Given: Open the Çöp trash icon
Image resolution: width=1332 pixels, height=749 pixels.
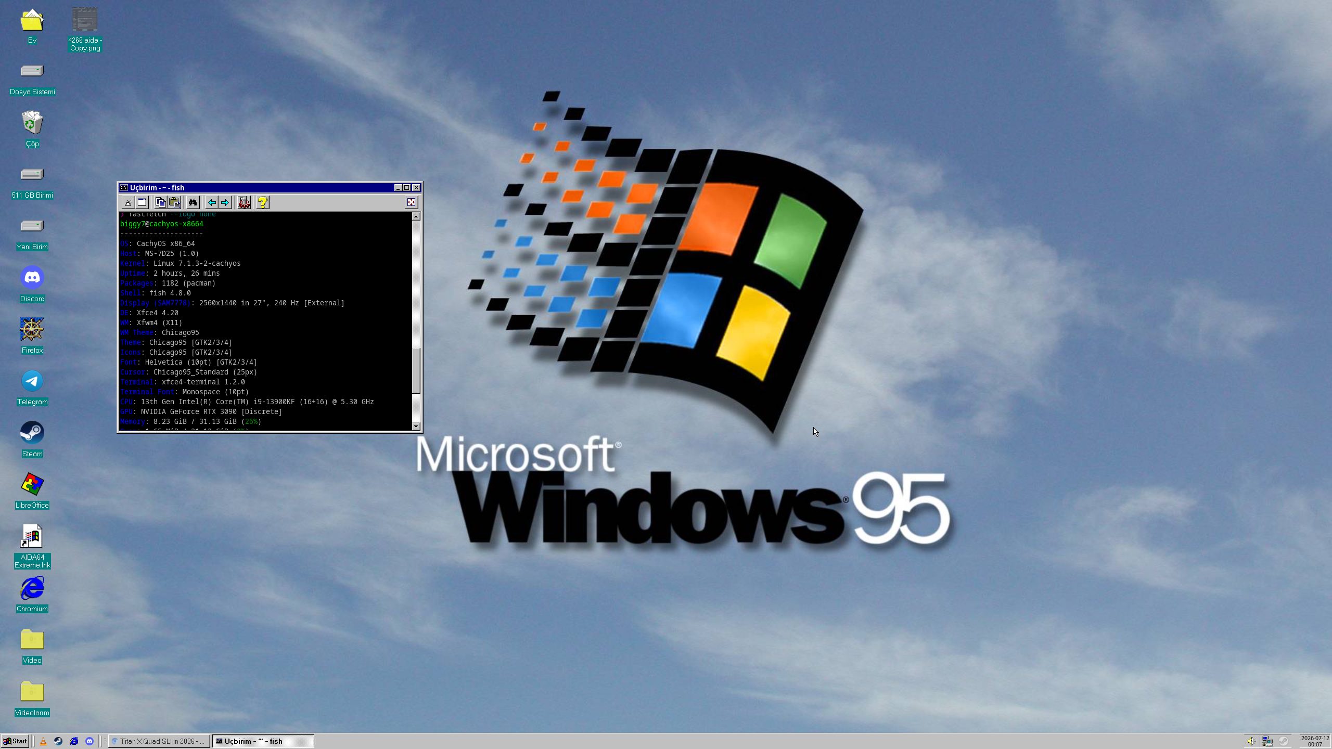Looking at the screenshot, I should (32, 129).
